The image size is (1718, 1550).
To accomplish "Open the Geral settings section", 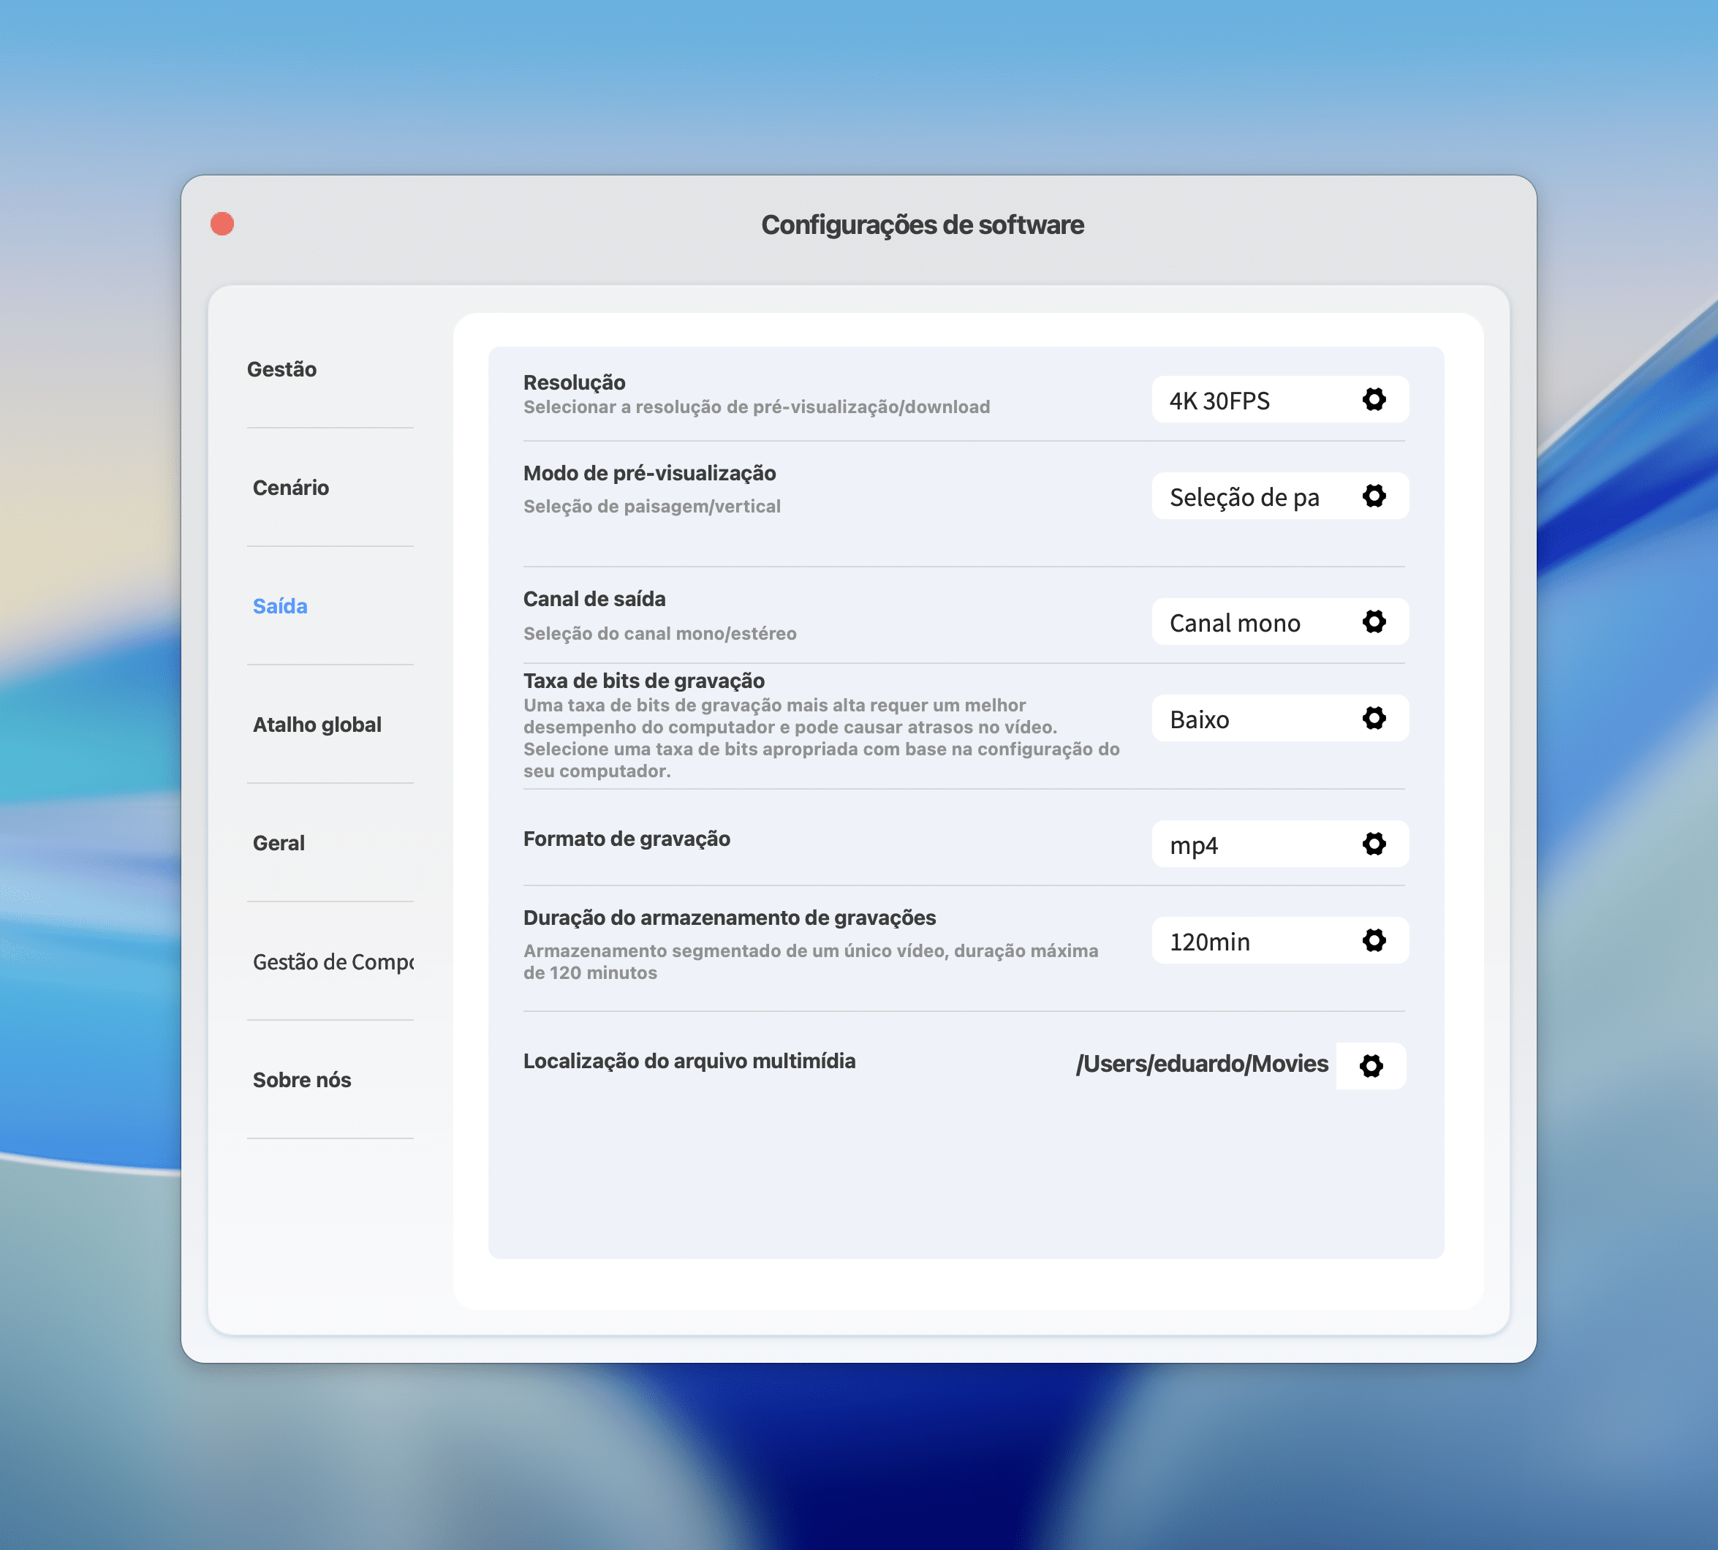I will point(279,843).
